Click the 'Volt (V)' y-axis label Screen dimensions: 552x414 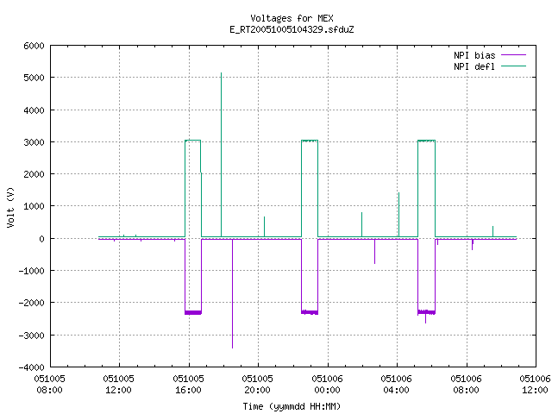coord(10,207)
